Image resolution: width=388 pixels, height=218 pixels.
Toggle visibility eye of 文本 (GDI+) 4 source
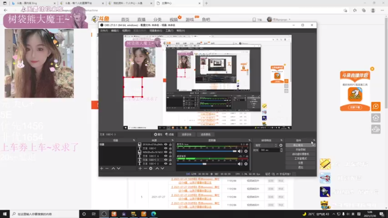(x=165, y=156)
